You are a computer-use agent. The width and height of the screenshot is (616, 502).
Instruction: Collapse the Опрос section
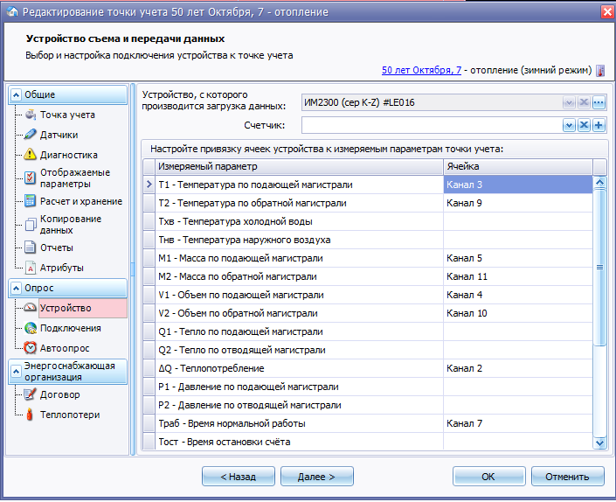click(16, 288)
